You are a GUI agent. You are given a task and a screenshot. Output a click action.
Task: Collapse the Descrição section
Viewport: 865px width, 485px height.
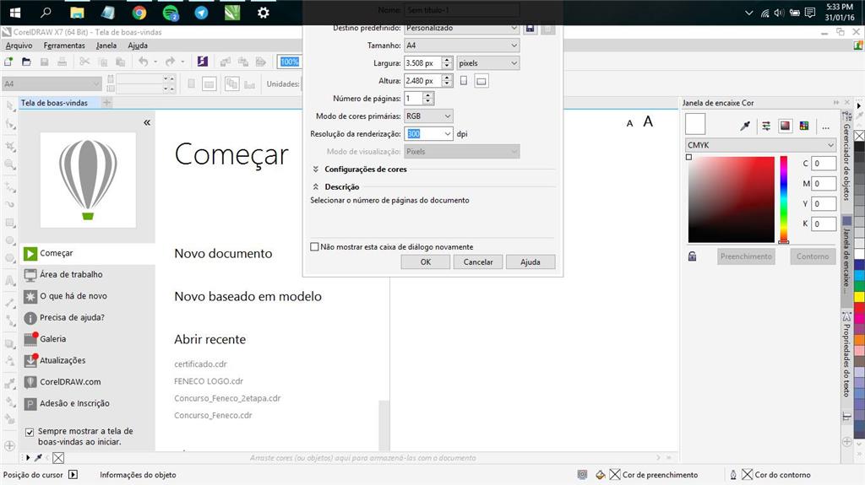point(316,187)
